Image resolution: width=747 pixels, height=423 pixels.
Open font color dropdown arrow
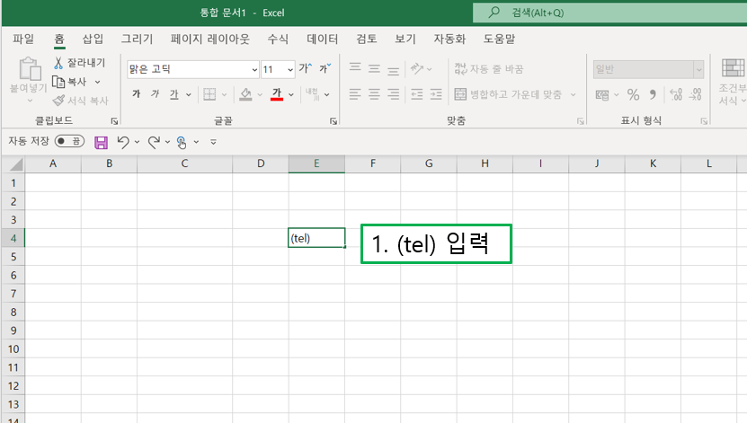click(291, 94)
